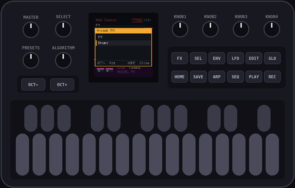Click the SELECT knob
This screenshot has width=295, height=188.
tap(63, 29)
